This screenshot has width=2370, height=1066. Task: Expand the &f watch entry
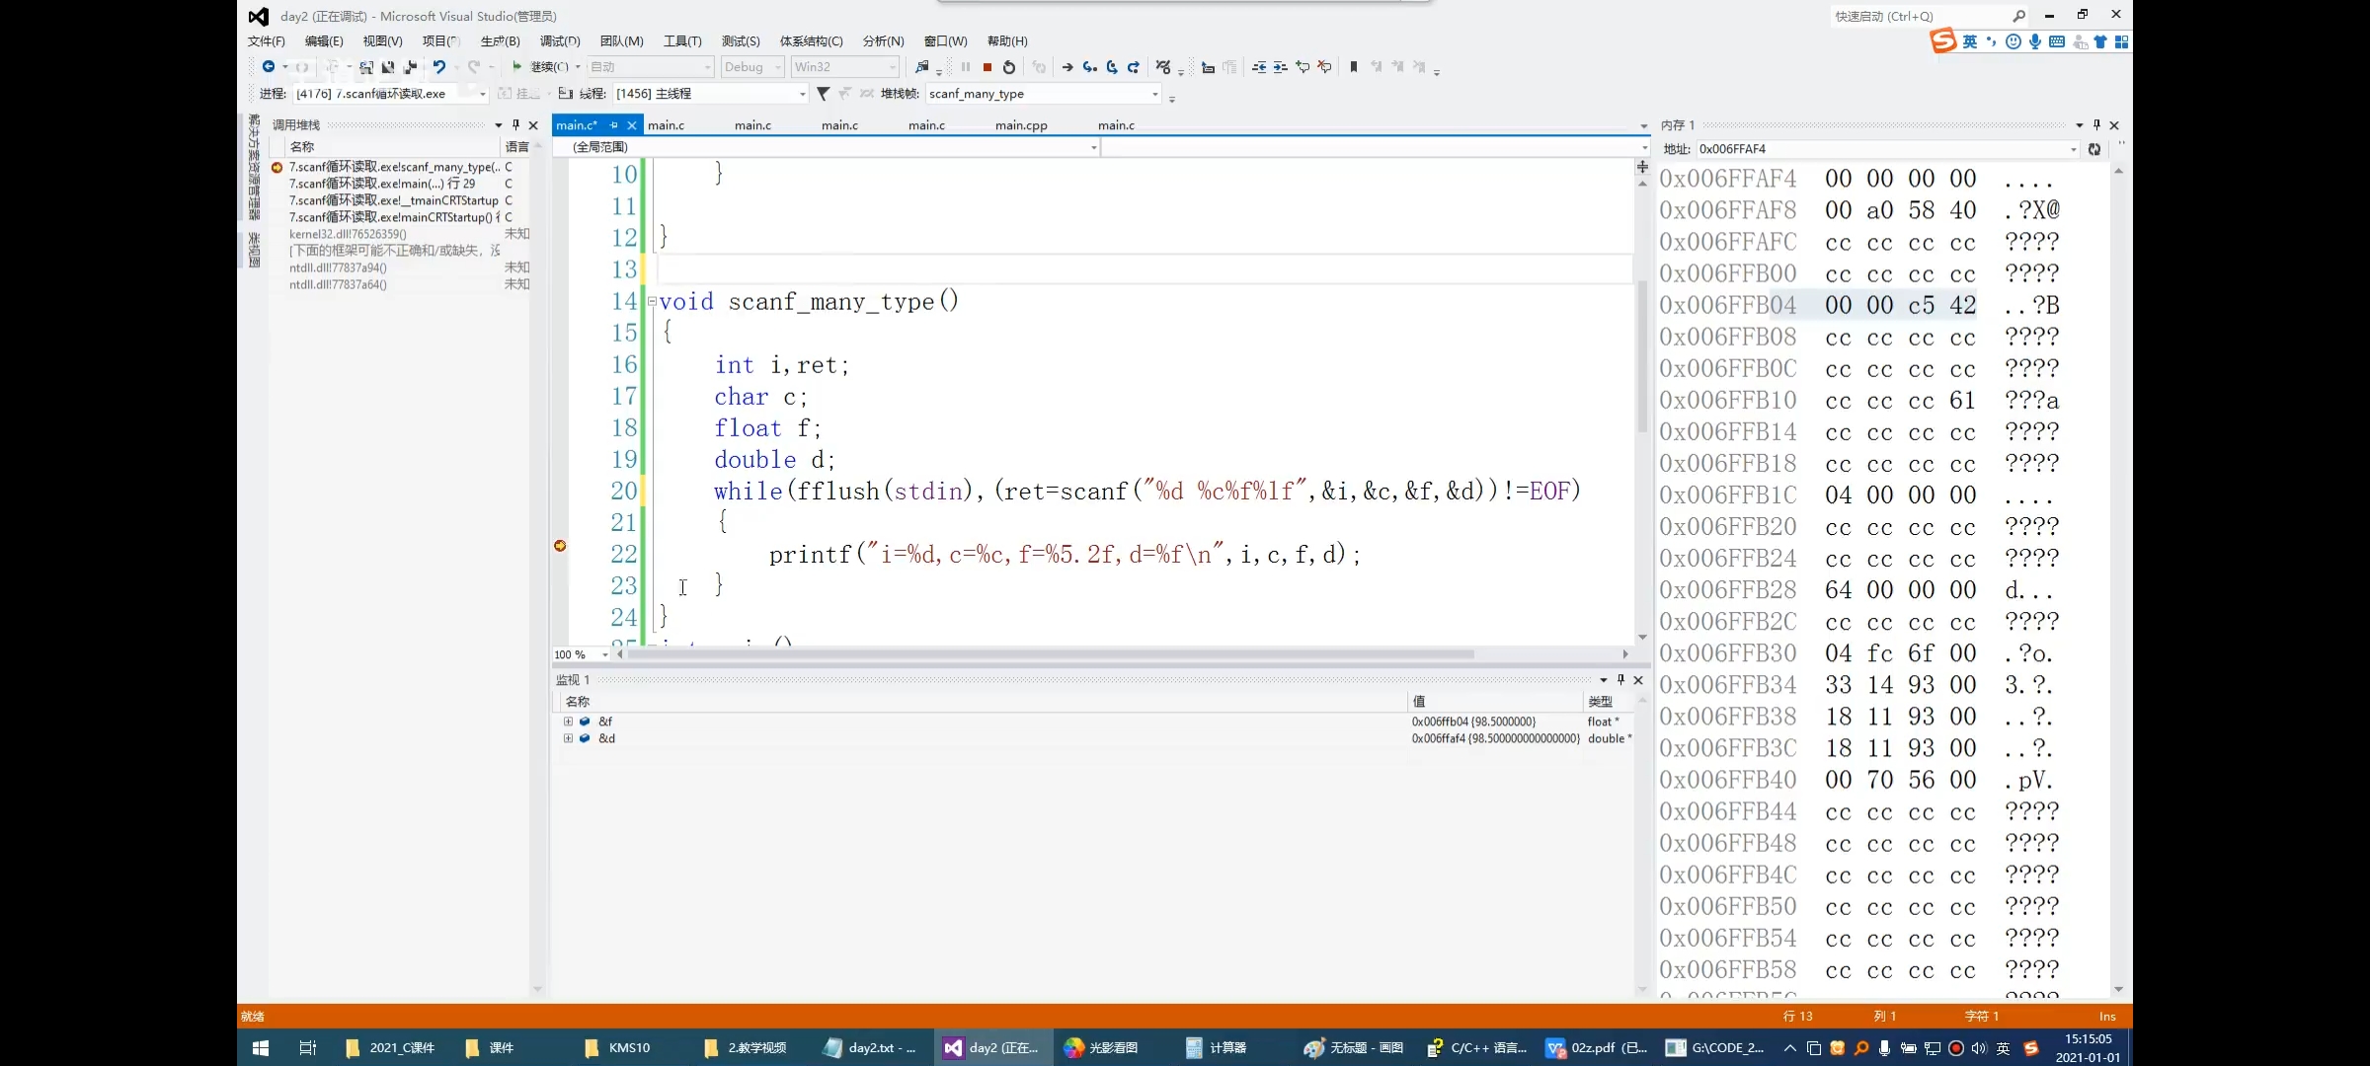[568, 722]
